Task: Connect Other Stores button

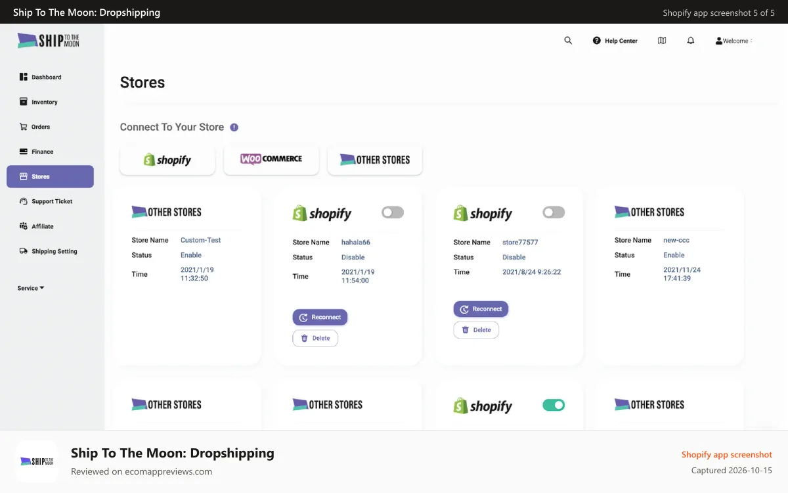Action: (x=375, y=160)
